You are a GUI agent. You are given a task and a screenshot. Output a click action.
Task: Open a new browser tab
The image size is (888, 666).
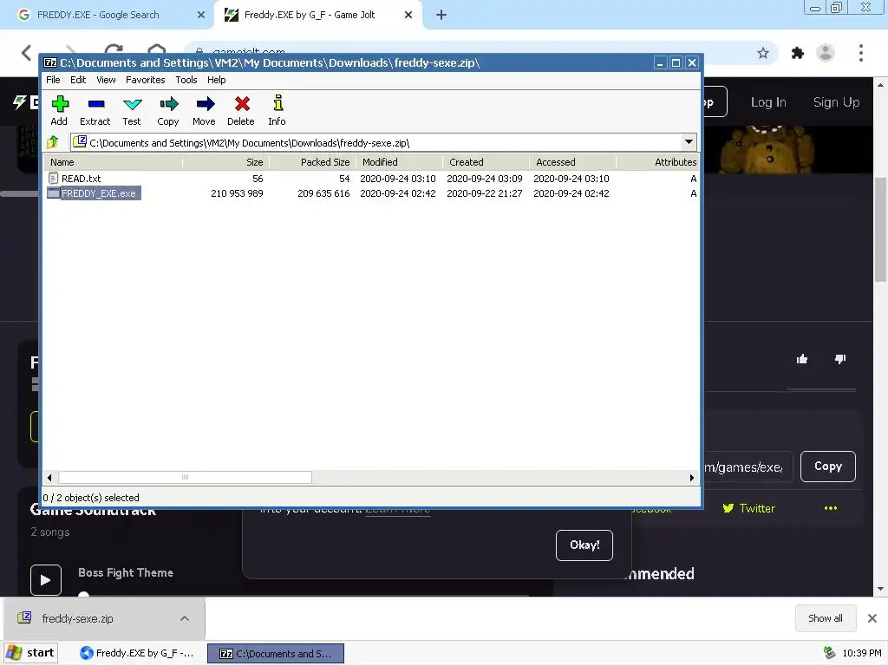(441, 16)
